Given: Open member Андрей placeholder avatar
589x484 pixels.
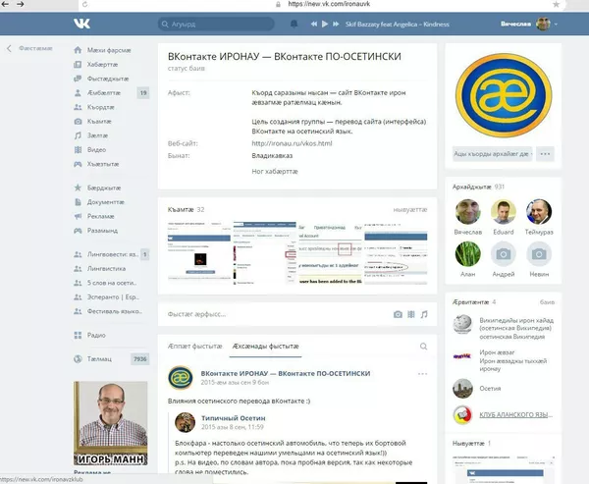Looking at the screenshot, I should click(x=504, y=254).
